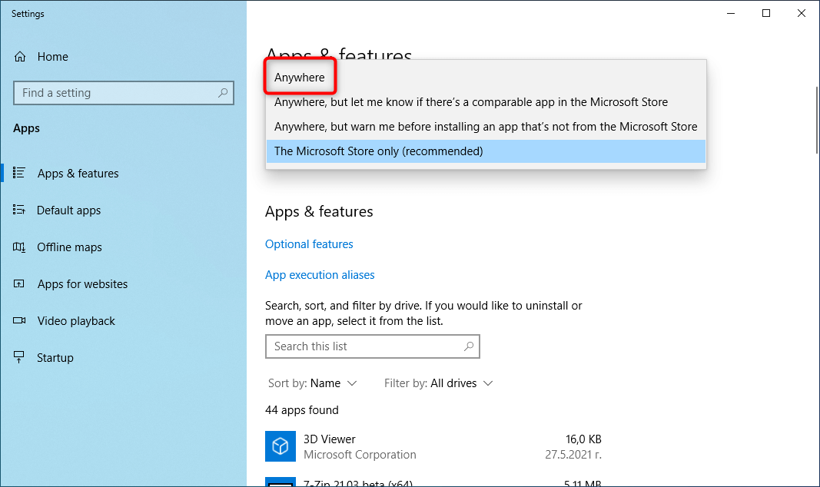The image size is (820, 487).
Task: Minimize the Settings window
Action: pyautogui.click(x=731, y=13)
